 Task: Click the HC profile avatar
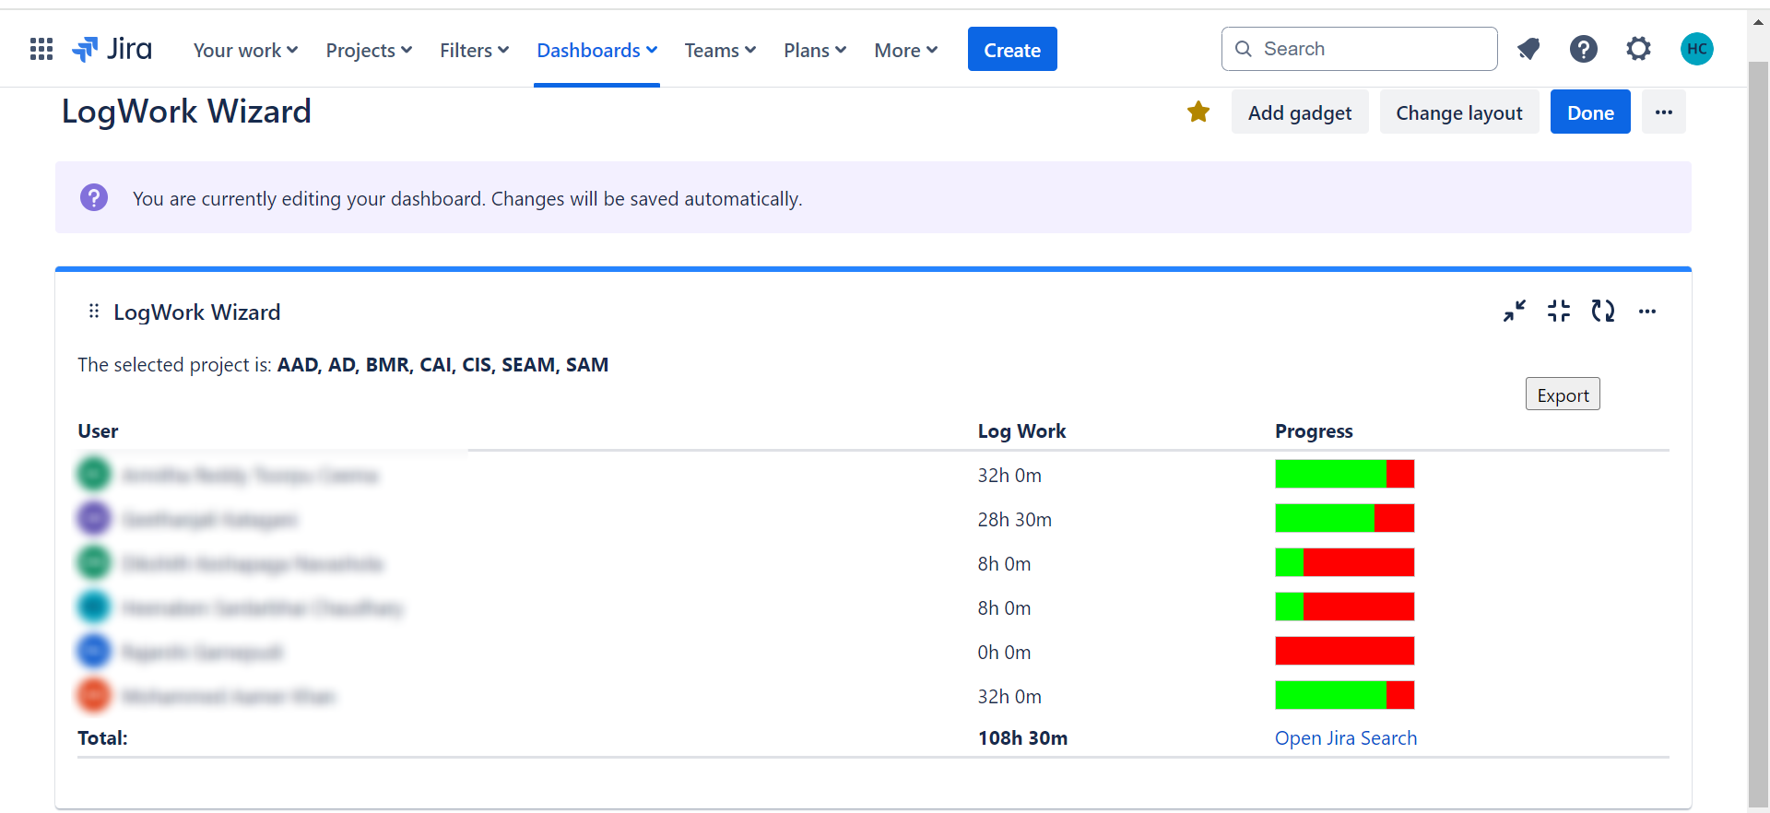click(x=1696, y=49)
